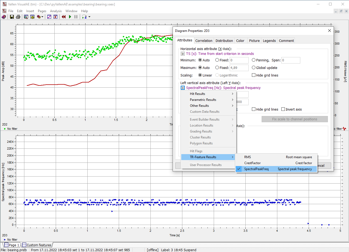Select Auto for the Minimum setting
The height and width of the screenshot is (252, 349).
click(x=204, y=60)
